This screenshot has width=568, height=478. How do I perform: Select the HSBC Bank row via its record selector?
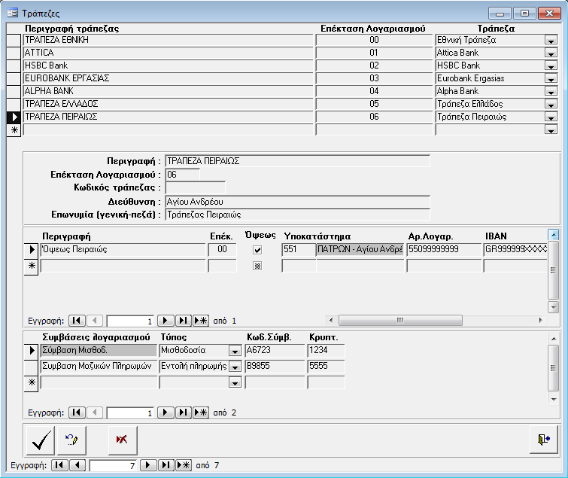pyautogui.click(x=14, y=66)
